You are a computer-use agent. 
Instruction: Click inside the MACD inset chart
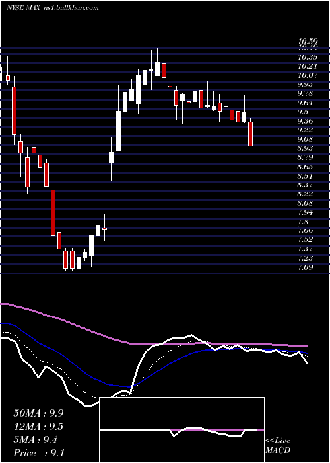pos(181,430)
